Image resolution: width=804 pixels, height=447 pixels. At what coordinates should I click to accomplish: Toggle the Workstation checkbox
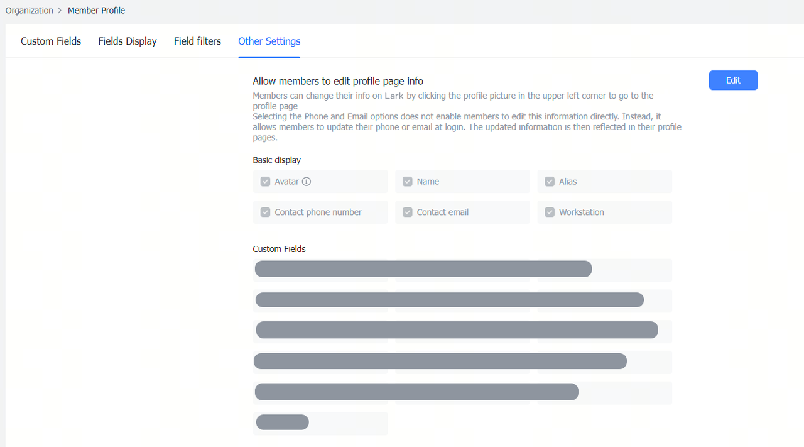550,212
